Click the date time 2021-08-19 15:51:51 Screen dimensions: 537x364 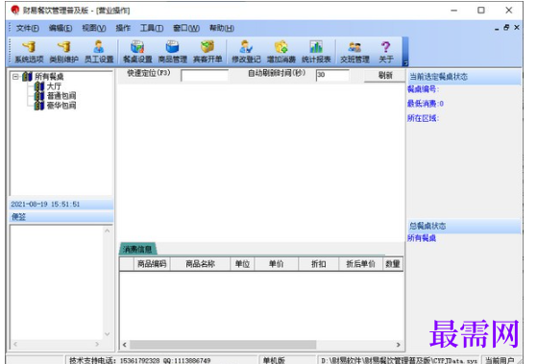coord(45,205)
